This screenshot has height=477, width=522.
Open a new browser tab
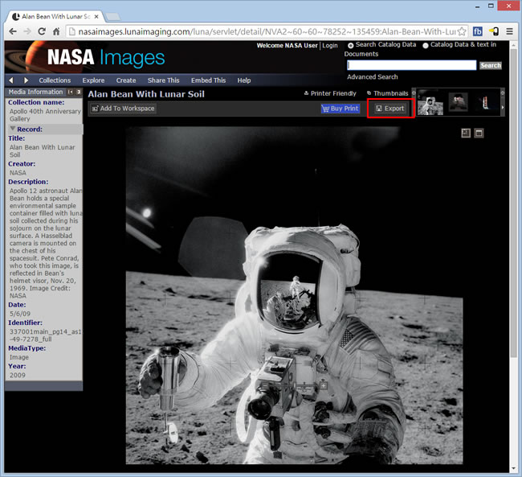tap(113, 16)
